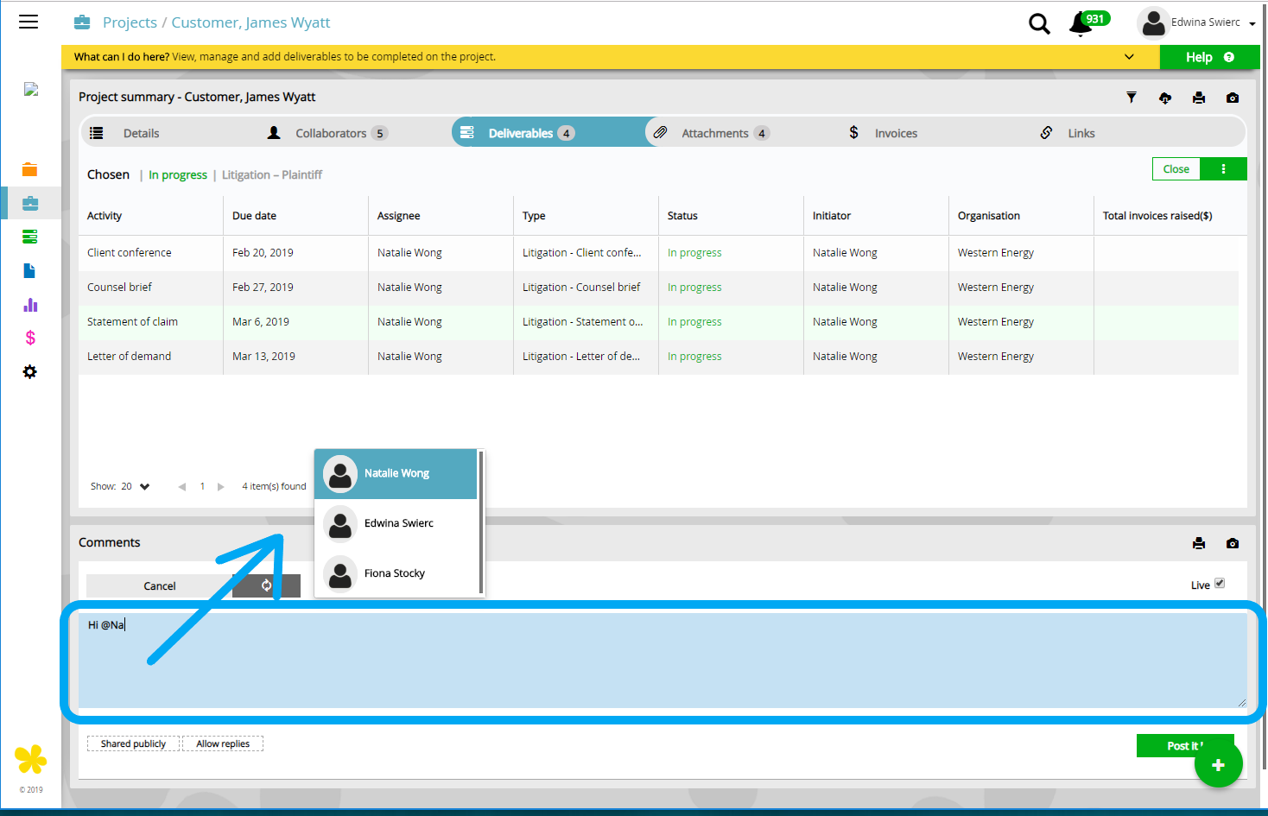Select Natalie Wong from mention suggestions
The image size is (1268, 816).
point(396,473)
